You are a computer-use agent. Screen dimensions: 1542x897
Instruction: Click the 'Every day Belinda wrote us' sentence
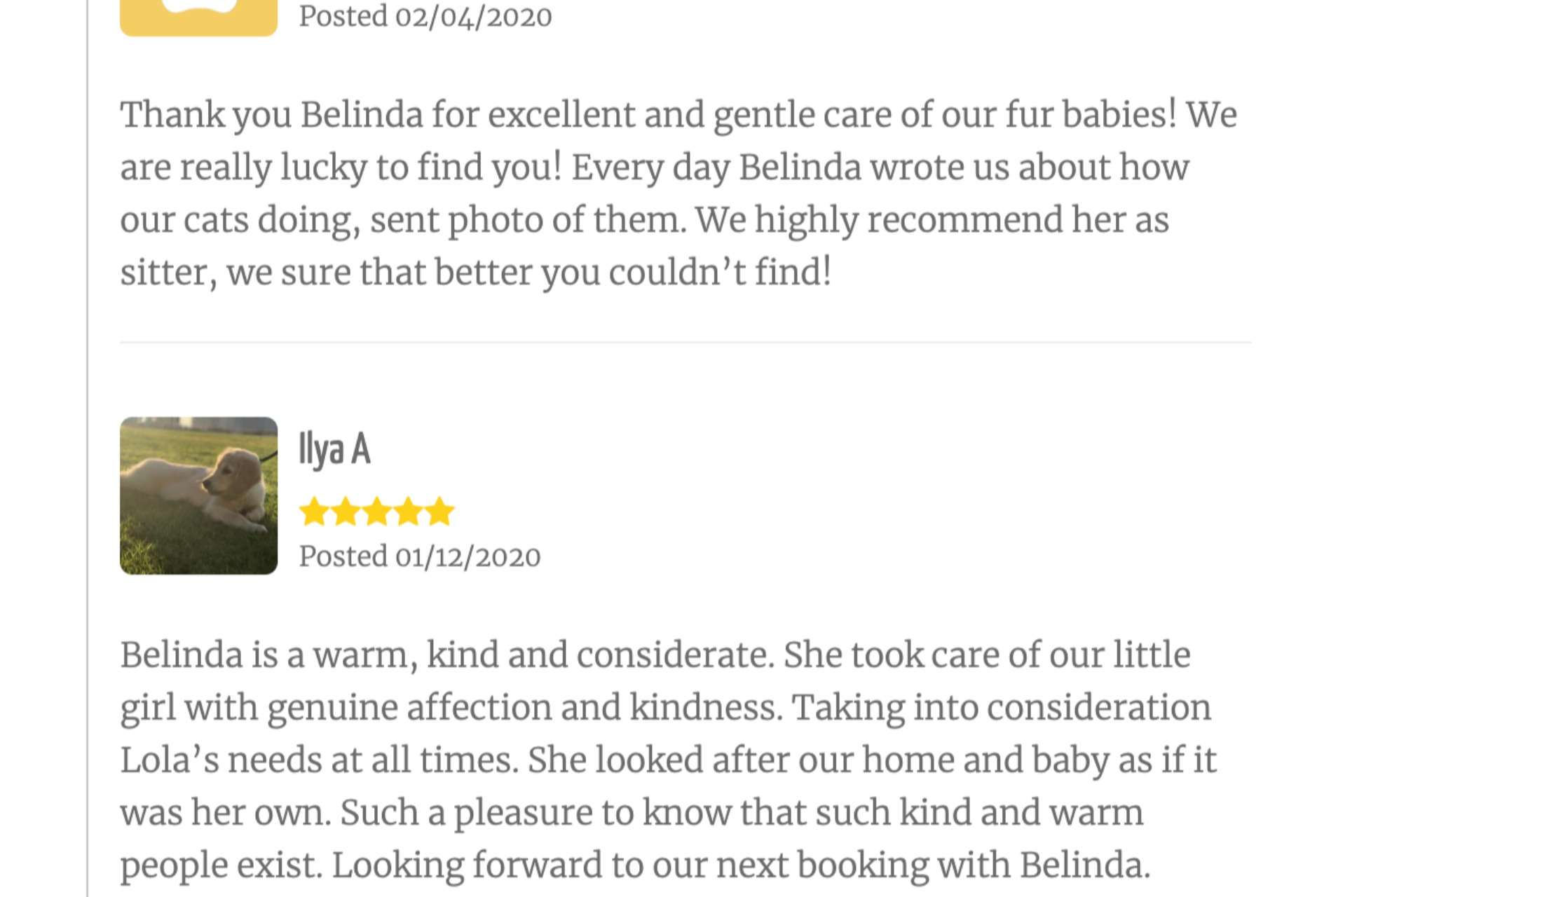point(880,168)
